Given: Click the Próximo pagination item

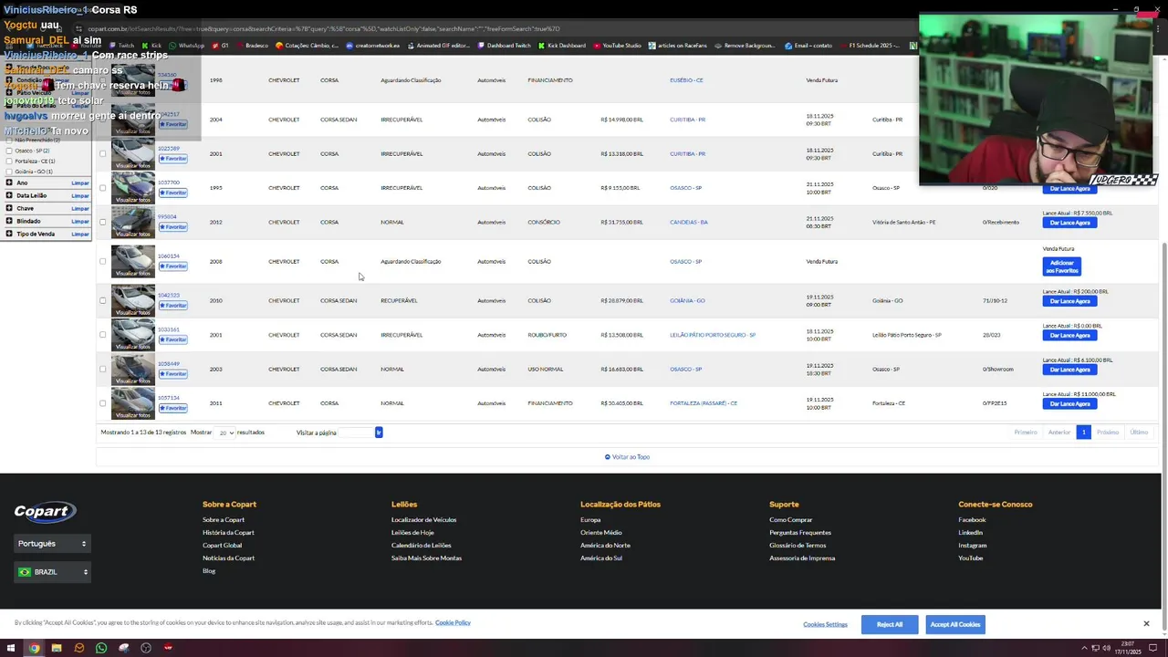Looking at the screenshot, I should click(1108, 433).
